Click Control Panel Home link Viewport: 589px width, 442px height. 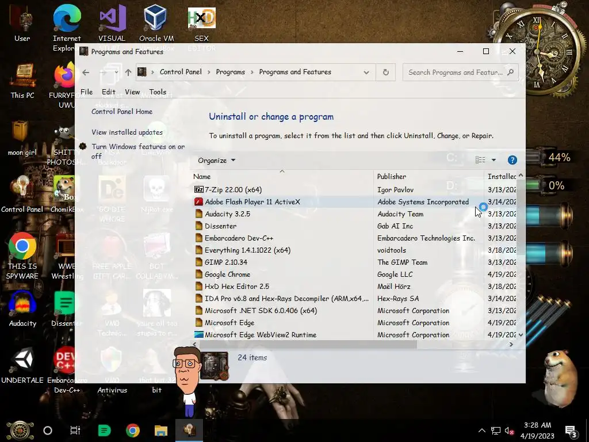122,112
